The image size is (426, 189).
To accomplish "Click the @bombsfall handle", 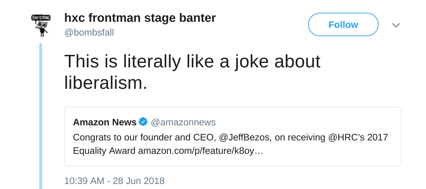I will 89,33.
